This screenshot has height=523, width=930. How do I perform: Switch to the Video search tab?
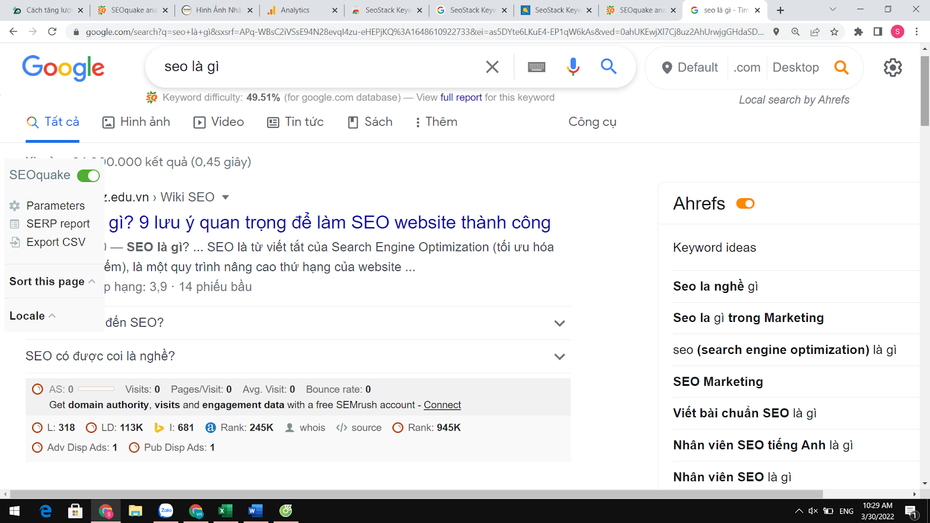tap(219, 122)
